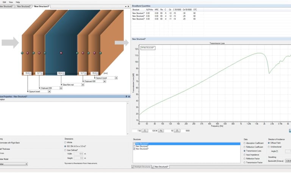Click the STC column header

coord(195,9)
